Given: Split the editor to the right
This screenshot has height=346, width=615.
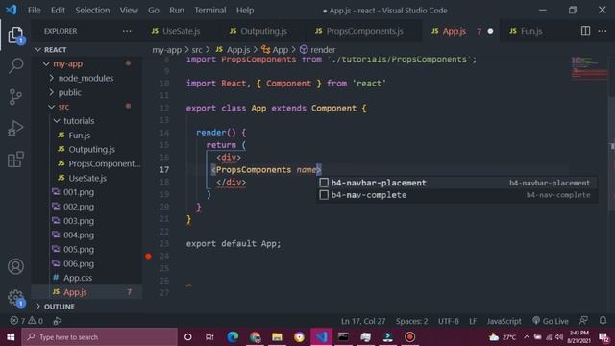Looking at the screenshot, I should click(x=585, y=31).
